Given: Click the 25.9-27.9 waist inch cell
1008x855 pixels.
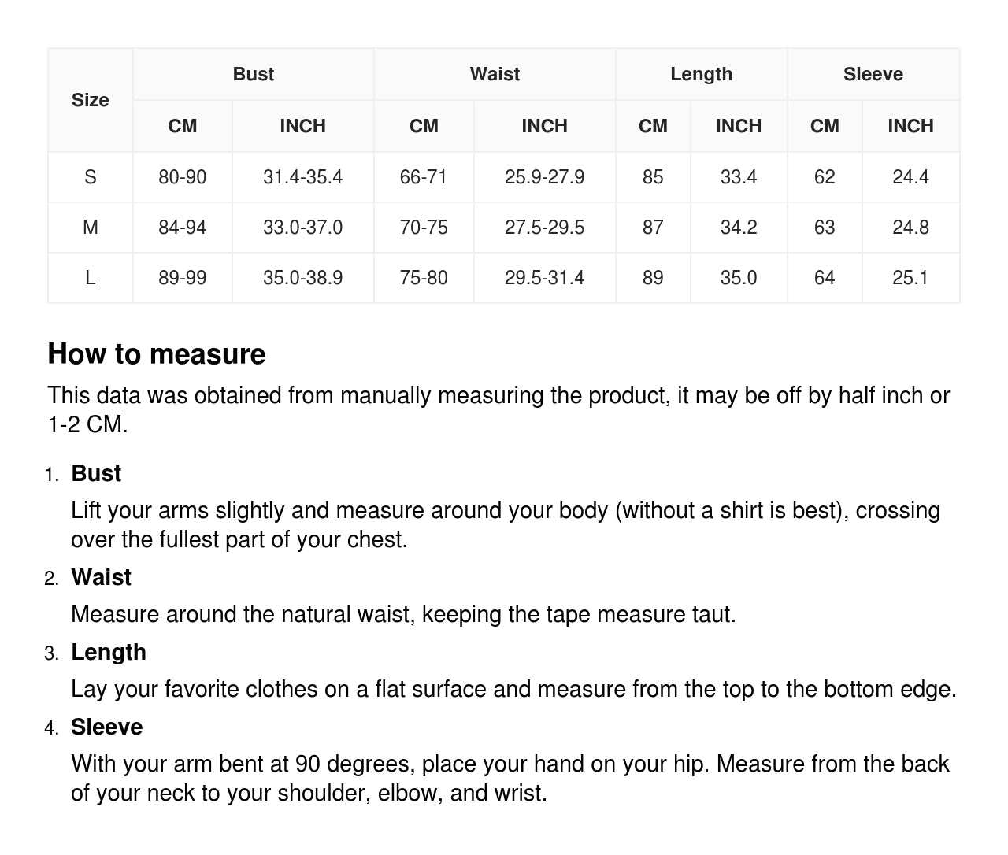Looking at the screenshot, I should (544, 177).
